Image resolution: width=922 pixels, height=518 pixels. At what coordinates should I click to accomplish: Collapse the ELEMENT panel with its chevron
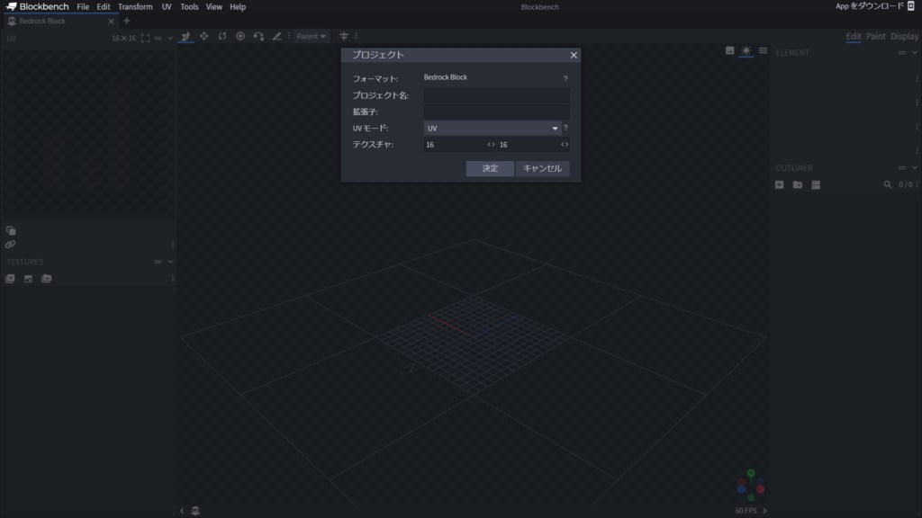[x=916, y=53]
